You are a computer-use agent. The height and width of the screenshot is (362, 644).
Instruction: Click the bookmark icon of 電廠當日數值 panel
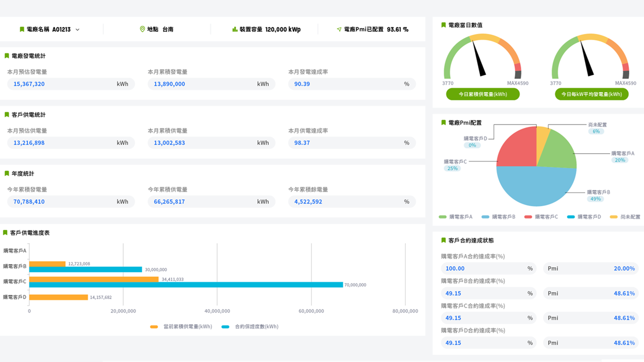(x=443, y=25)
